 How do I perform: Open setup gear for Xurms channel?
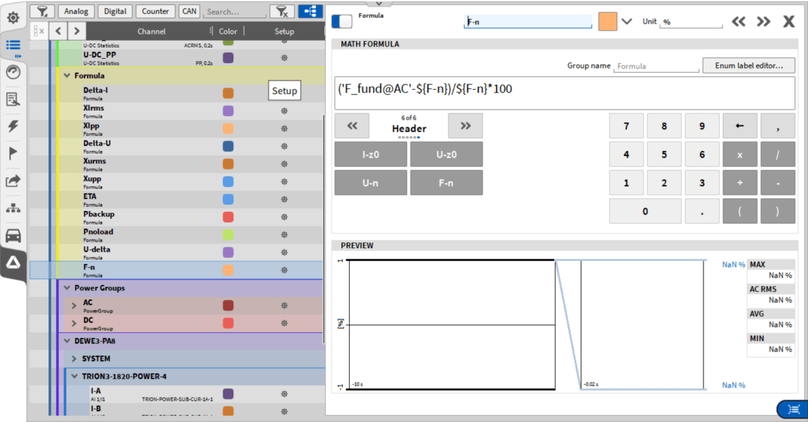pyautogui.click(x=284, y=164)
